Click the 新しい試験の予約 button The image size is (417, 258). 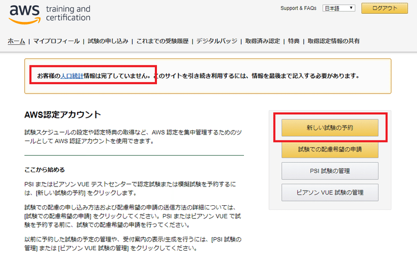point(330,127)
